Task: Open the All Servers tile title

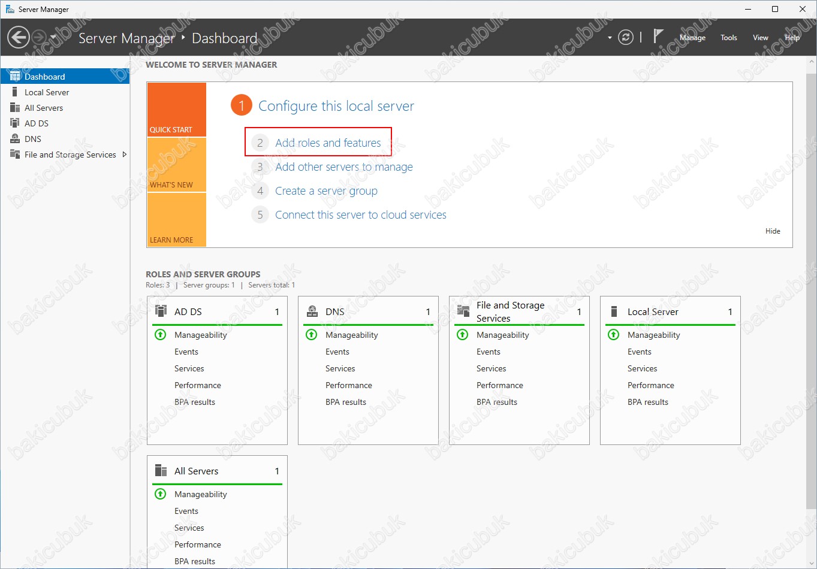Action: [197, 471]
